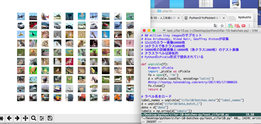The image size is (261, 124).
Task: Select the small brown horse on green field
Action: pyautogui.click(x=69, y=79)
